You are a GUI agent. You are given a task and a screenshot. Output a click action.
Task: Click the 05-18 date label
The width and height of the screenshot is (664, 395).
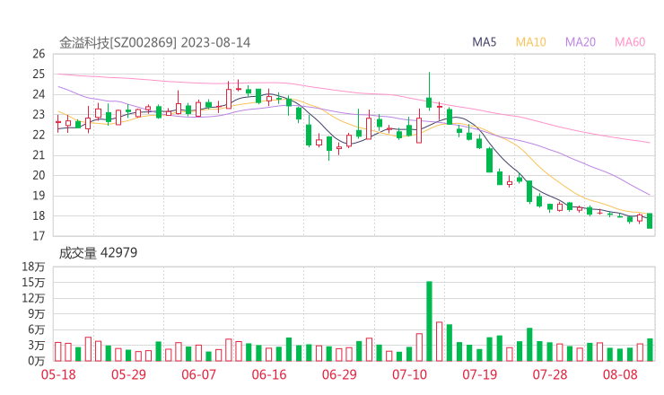(58, 374)
